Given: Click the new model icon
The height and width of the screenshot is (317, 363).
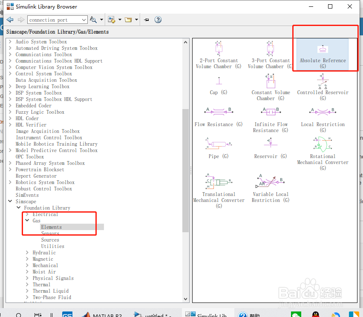Looking at the screenshot, I should (112, 20).
